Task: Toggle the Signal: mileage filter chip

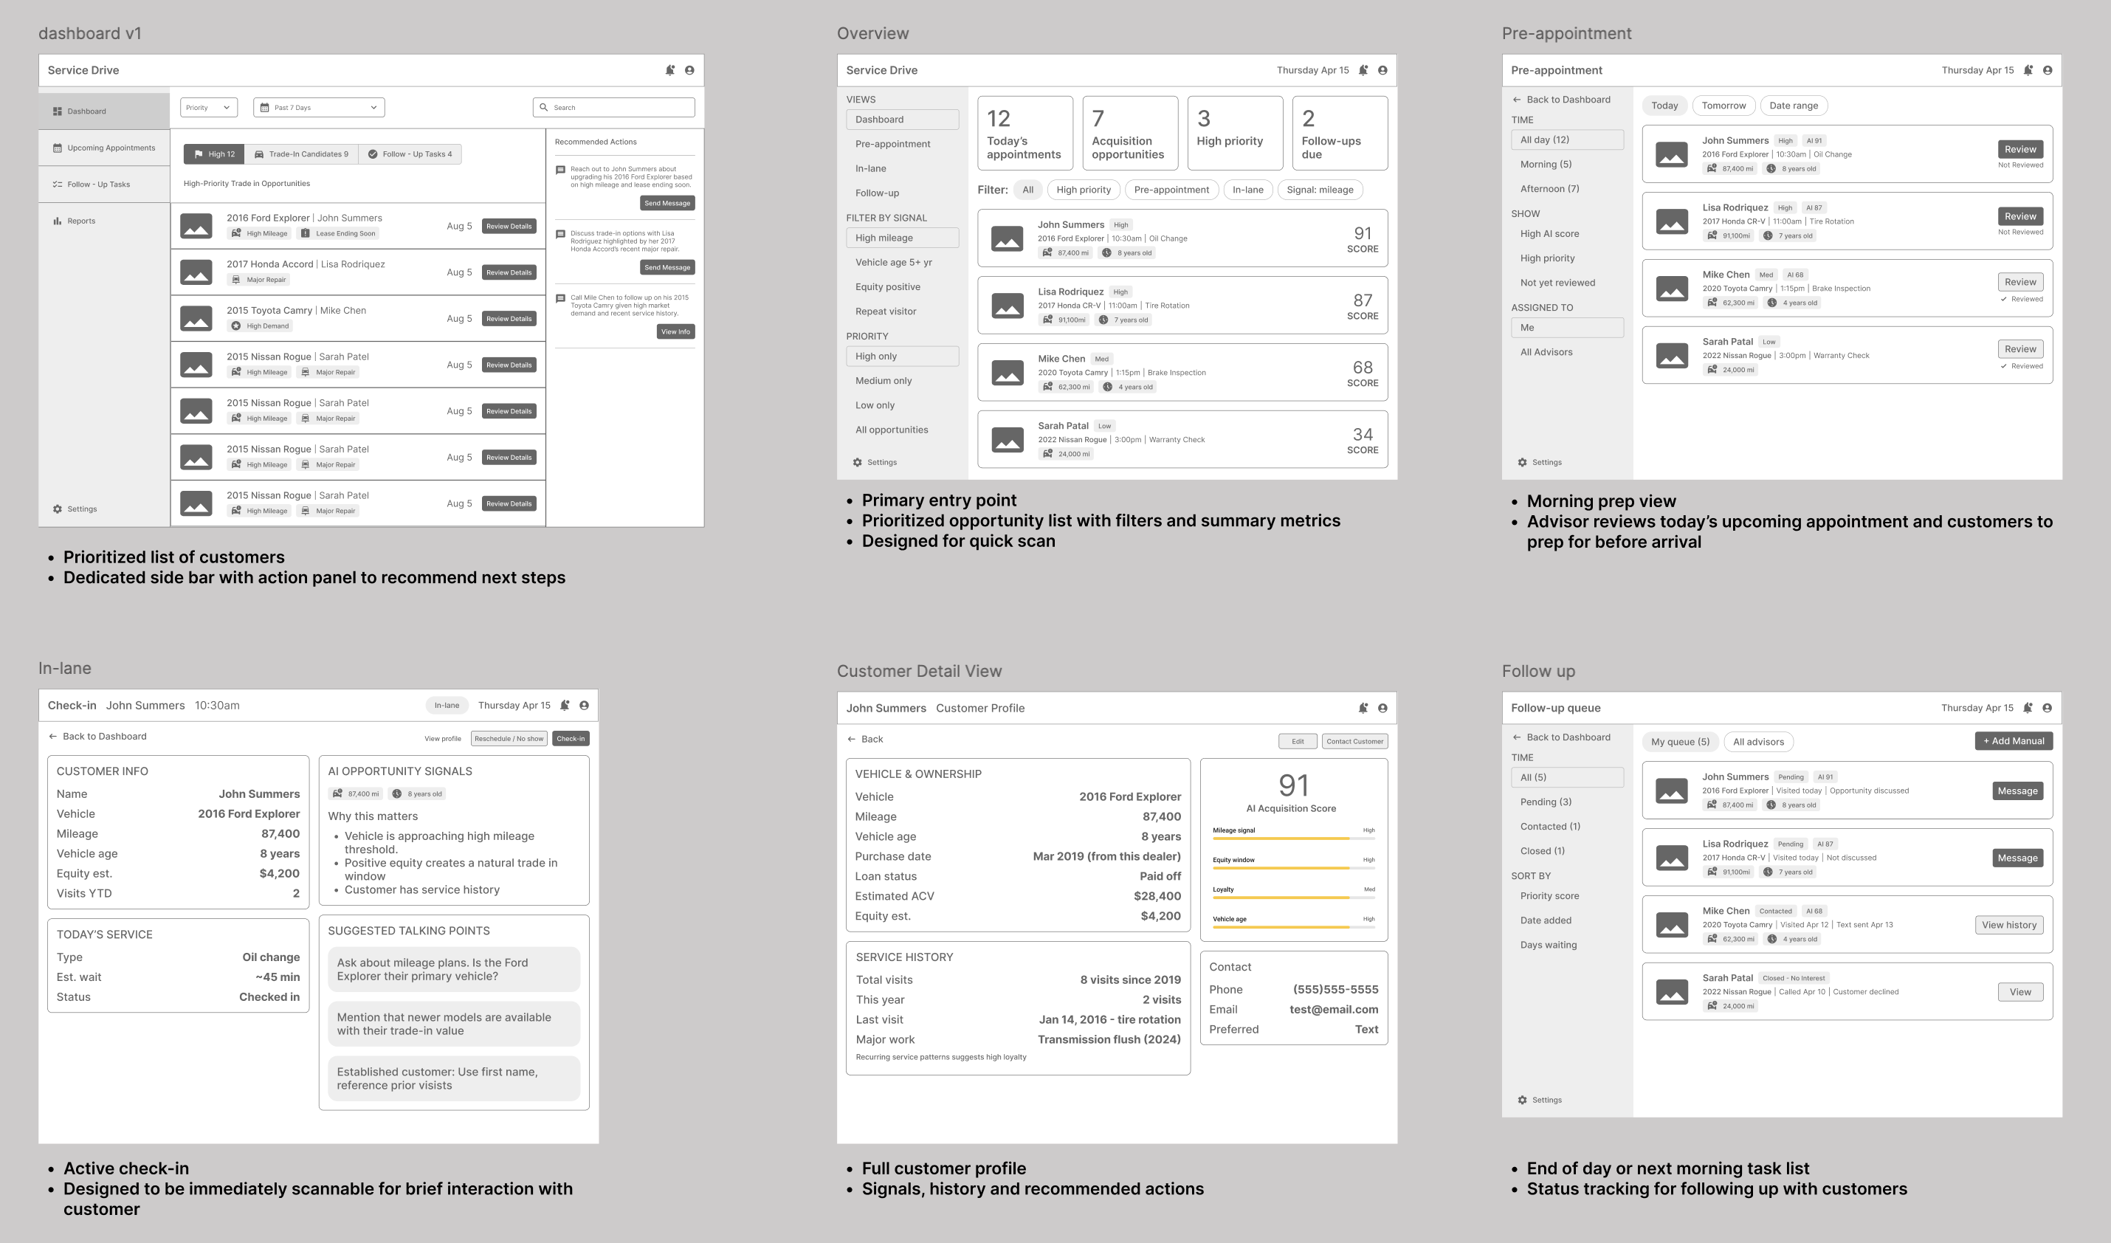Action: 1320,190
